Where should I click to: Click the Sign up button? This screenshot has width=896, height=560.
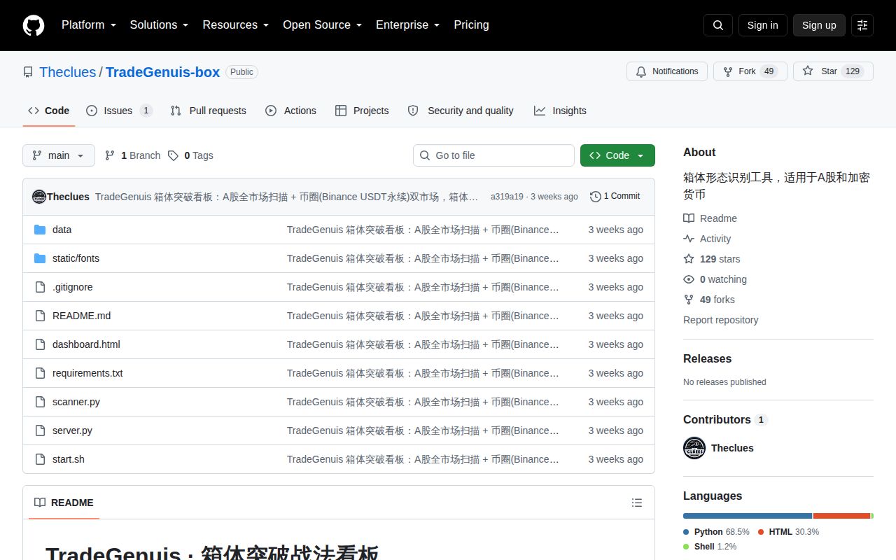(819, 25)
